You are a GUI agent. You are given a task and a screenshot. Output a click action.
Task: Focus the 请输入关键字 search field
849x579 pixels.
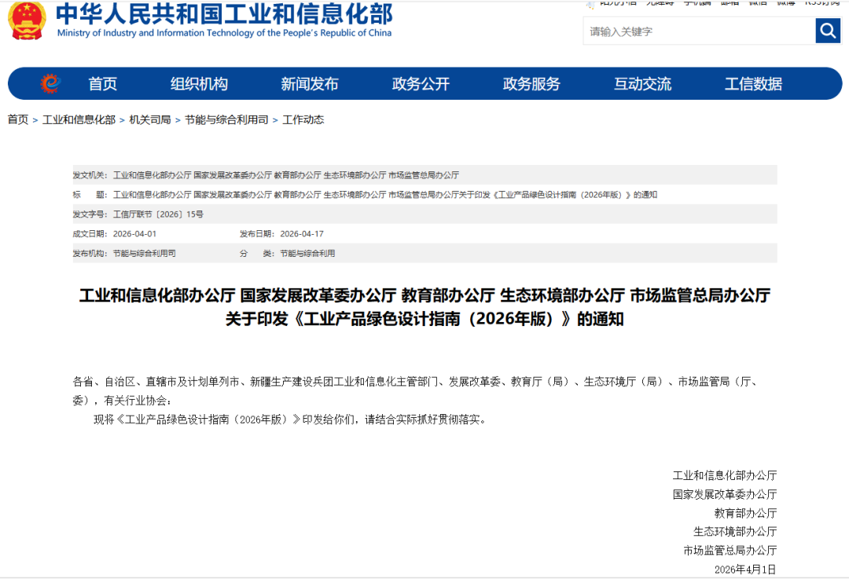tap(699, 31)
